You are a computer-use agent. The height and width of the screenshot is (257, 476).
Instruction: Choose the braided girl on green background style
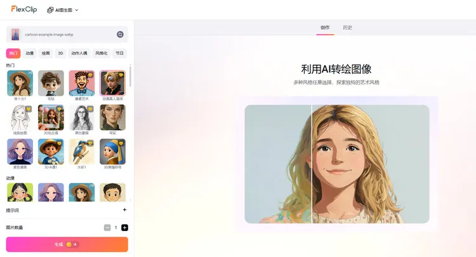[20, 192]
